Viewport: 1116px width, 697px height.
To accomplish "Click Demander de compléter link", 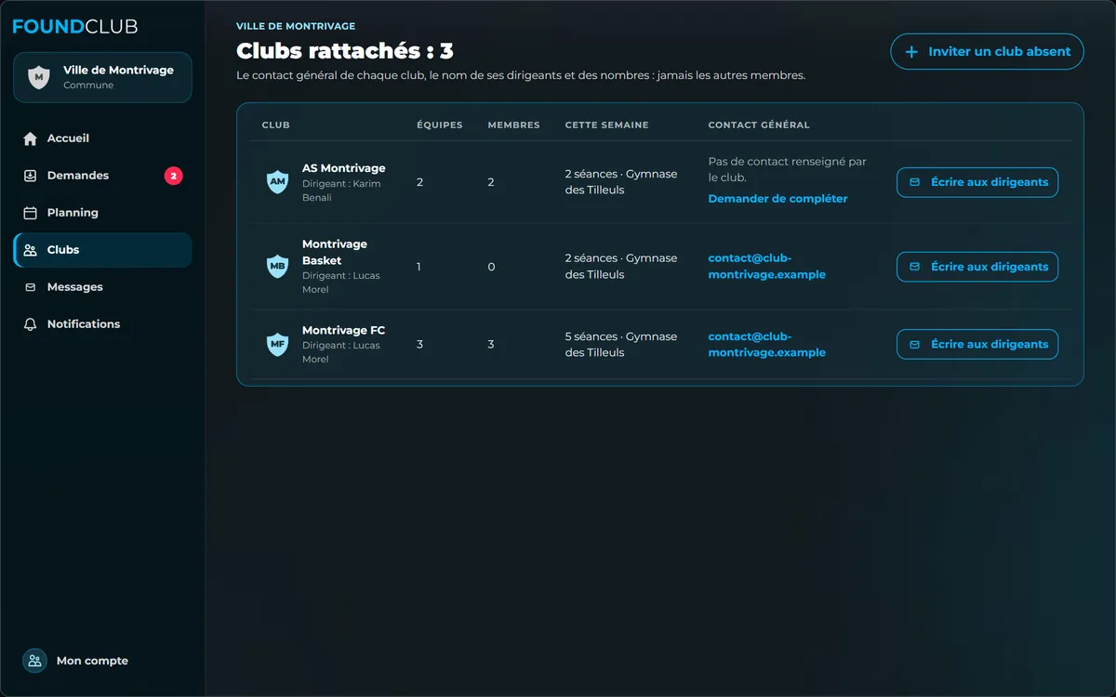I will point(777,199).
